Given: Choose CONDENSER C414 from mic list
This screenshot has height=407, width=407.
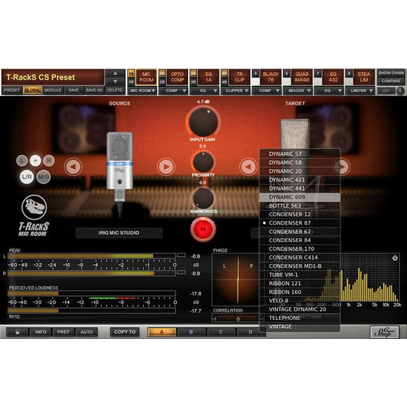Looking at the screenshot, I should [x=300, y=258].
